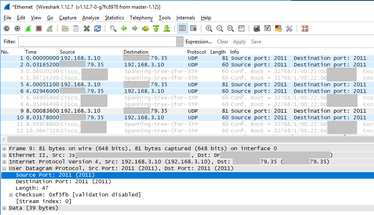Edit coloring rules icon
The image size is (374, 215).
[x=279, y=28]
